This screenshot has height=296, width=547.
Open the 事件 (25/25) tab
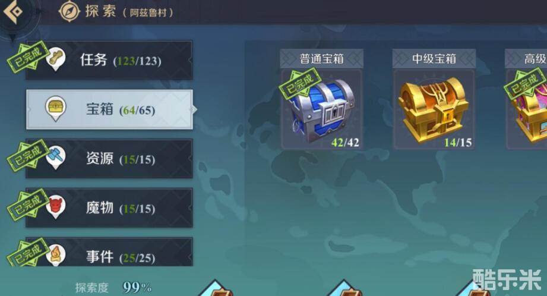click(x=109, y=252)
